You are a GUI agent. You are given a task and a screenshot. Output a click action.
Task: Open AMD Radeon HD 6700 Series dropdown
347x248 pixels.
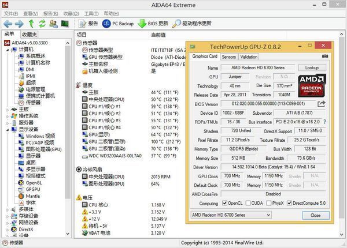point(231,215)
